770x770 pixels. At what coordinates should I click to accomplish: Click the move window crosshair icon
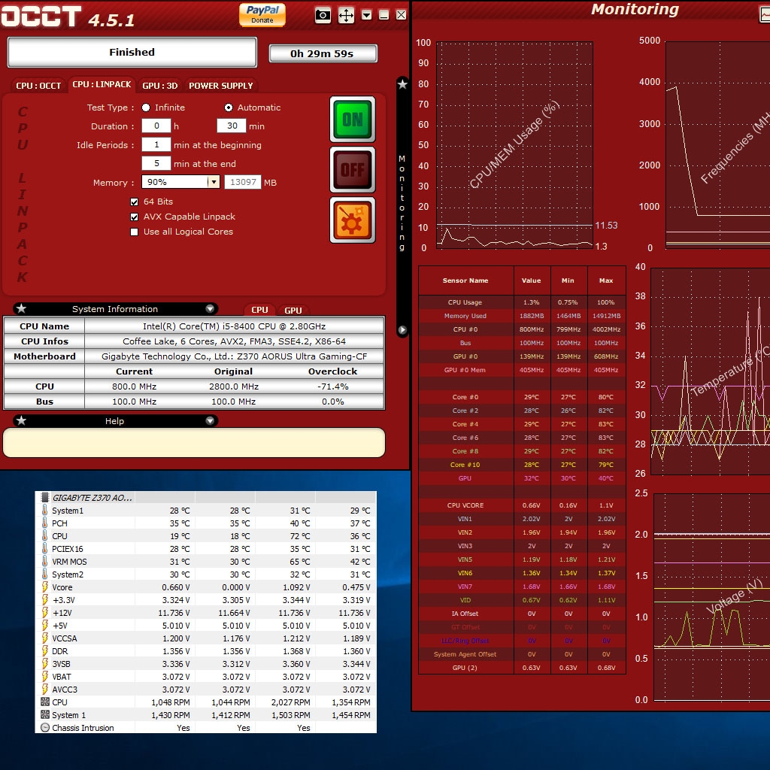(x=346, y=15)
